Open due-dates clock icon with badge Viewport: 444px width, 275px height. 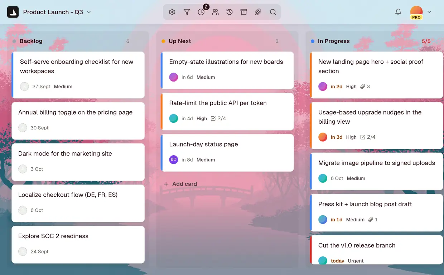(201, 12)
